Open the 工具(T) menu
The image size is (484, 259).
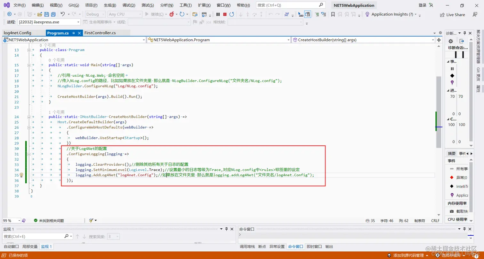[185, 5]
